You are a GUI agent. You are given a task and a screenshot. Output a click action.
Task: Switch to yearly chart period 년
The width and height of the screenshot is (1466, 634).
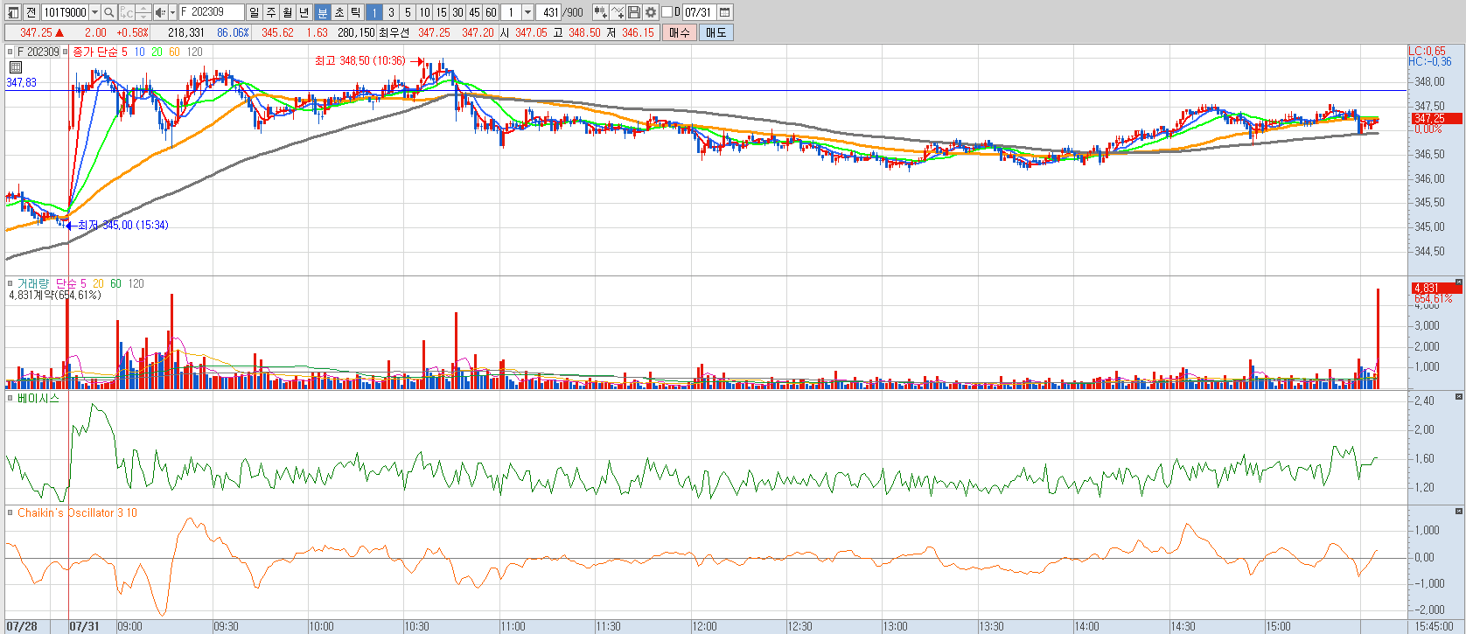(x=304, y=12)
